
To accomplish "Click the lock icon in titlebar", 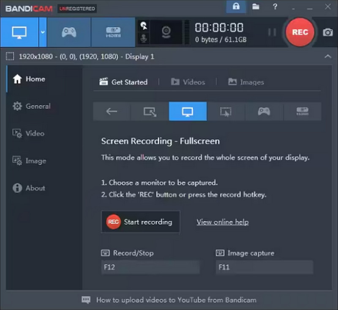I will pos(236,7).
